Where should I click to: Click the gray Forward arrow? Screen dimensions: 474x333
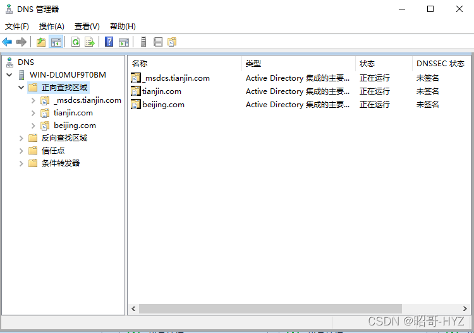pyautogui.click(x=21, y=42)
